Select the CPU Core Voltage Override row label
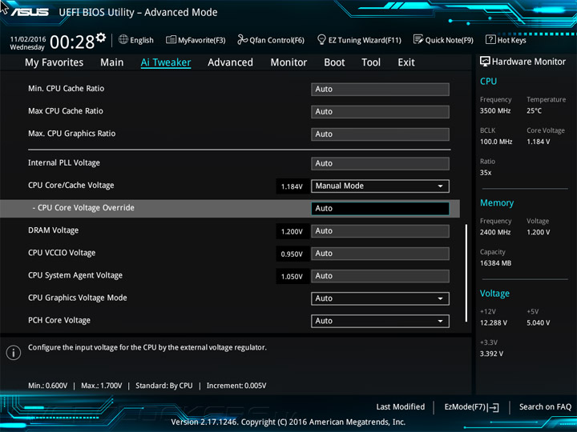The width and height of the screenshot is (577, 432). [83, 207]
